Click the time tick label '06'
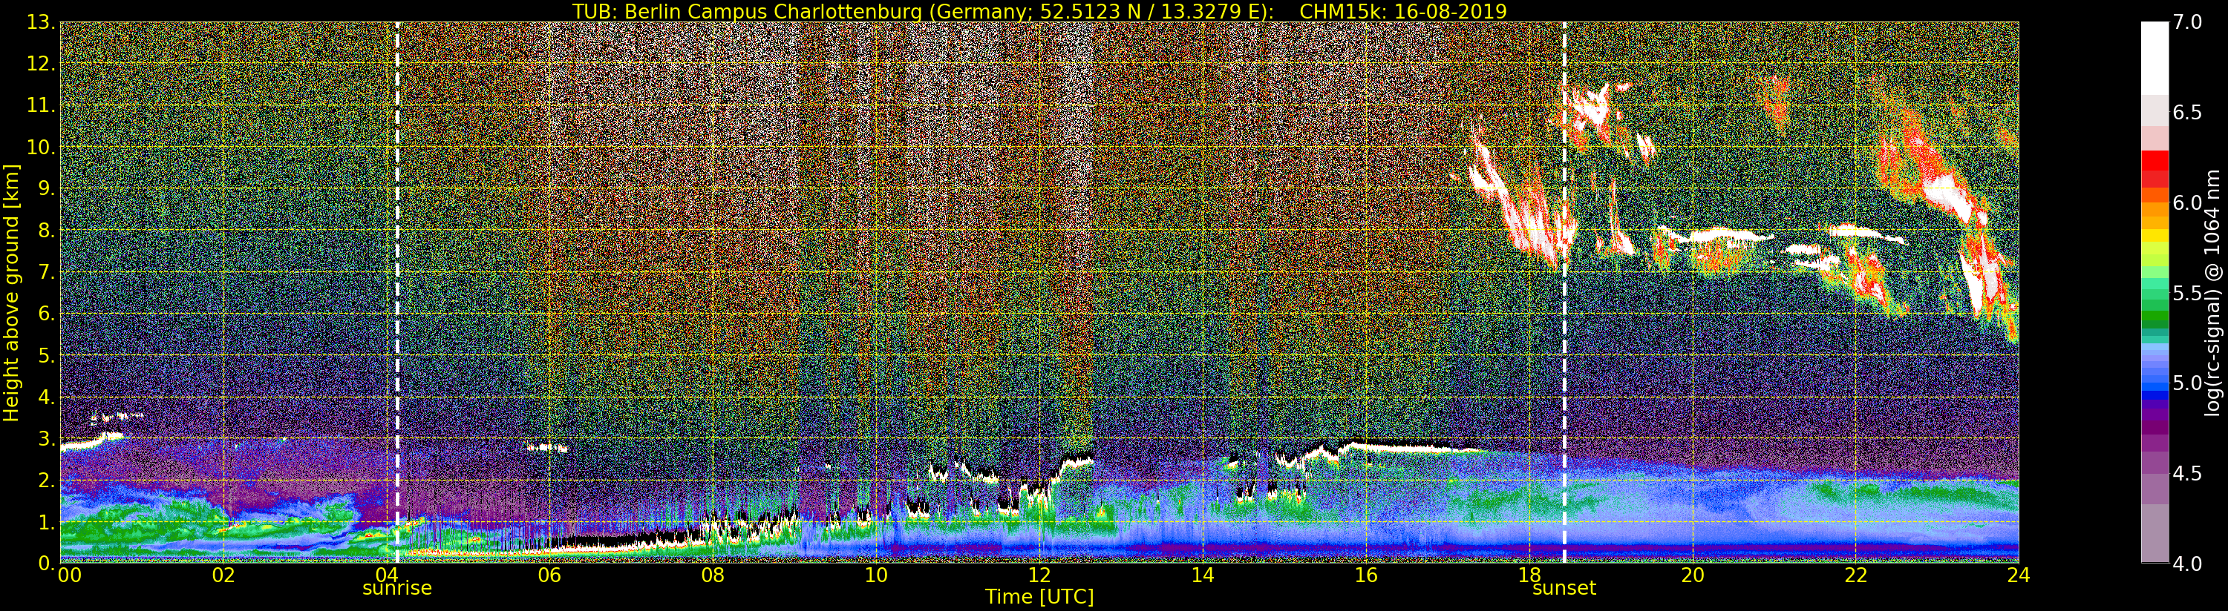 550,575
